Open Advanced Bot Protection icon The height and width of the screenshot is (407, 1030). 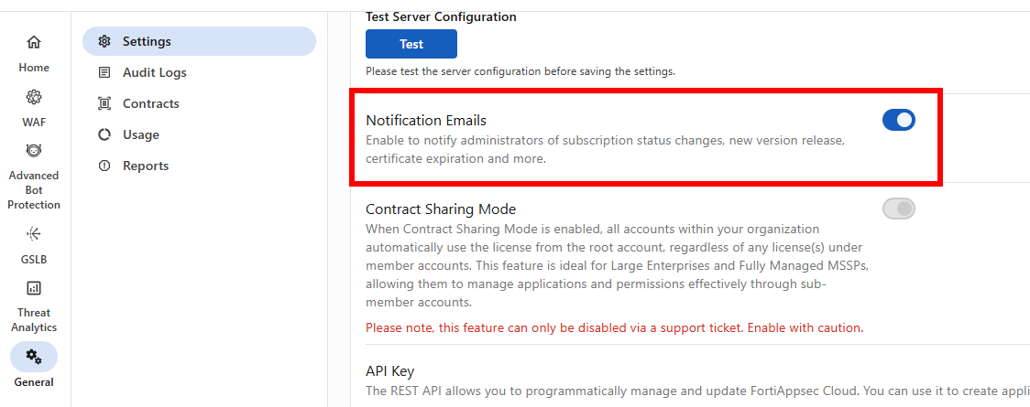click(34, 150)
